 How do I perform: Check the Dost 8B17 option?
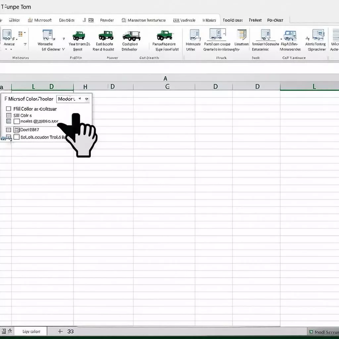click(17, 130)
